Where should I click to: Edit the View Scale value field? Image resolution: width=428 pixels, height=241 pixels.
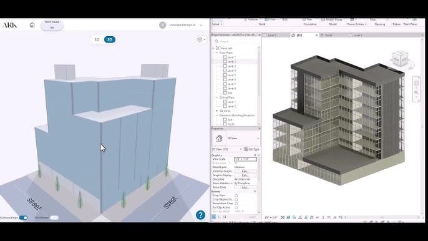coord(245,159)
